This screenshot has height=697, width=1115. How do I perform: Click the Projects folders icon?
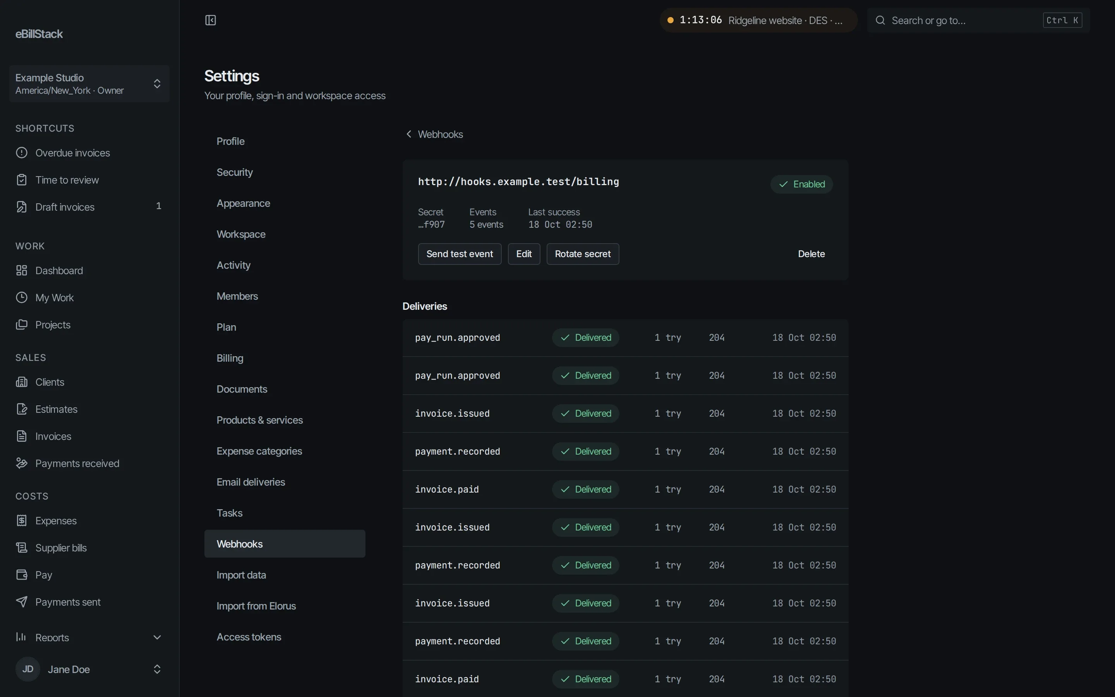[22, 324]
